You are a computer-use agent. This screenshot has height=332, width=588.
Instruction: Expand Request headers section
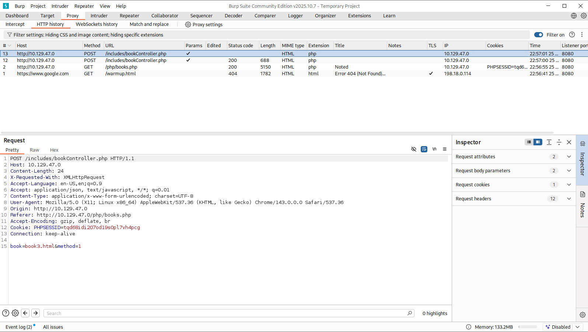pyautogui.click(x=569, y=198)
